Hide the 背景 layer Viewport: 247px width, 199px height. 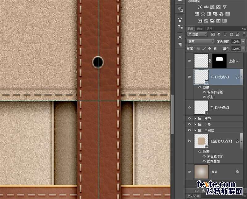(189, 172)
